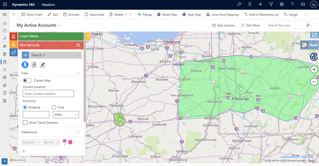Image resolution: width=319 pixels, height=166 pixels.
Task: Open global search magnifier in top bar
Action: click(x=239, y=4)
